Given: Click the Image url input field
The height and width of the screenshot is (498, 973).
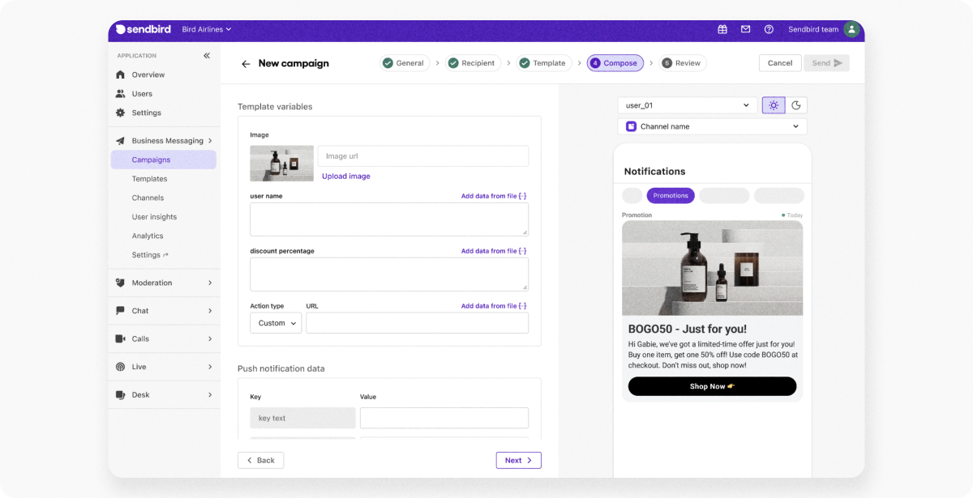Looking at the screenshot, I should [x=422, y=156].
